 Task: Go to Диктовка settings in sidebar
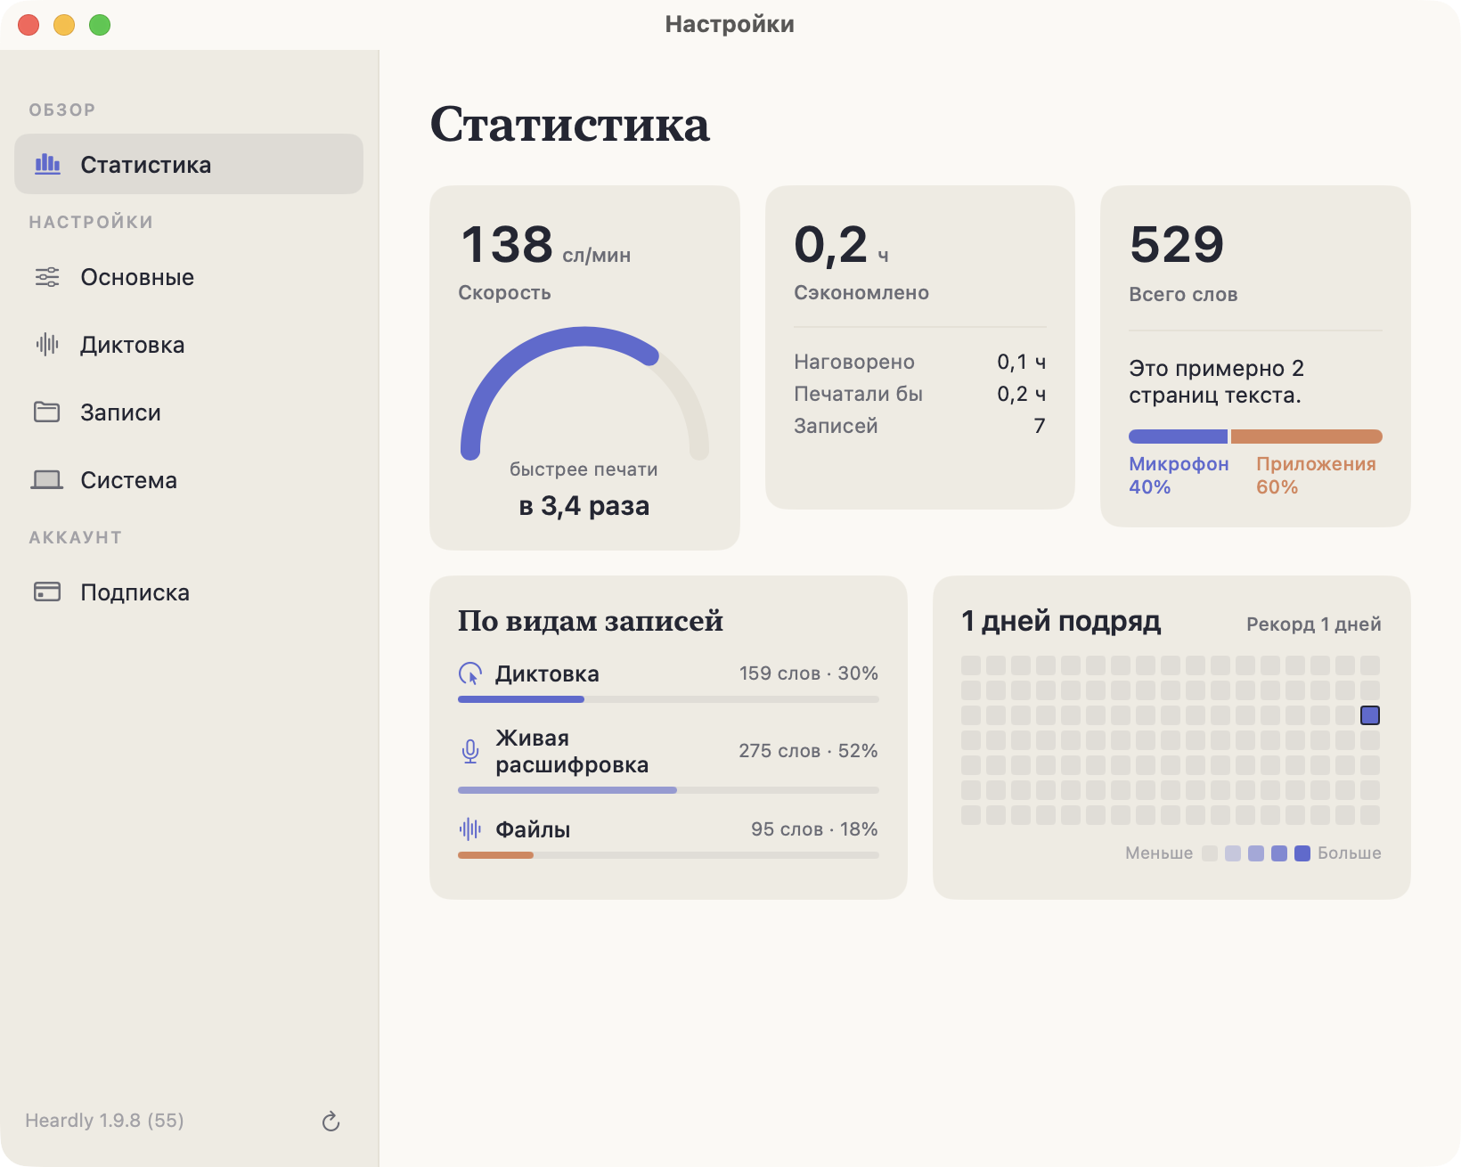click(189, 345)
